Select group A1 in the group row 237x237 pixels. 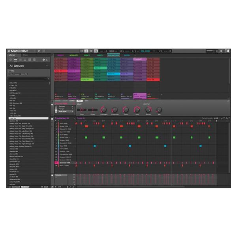(60, 96)
